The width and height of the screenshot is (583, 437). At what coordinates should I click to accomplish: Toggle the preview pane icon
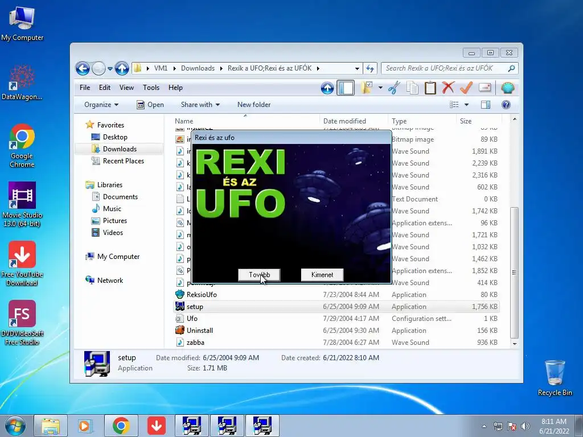[x=486, y=105]
